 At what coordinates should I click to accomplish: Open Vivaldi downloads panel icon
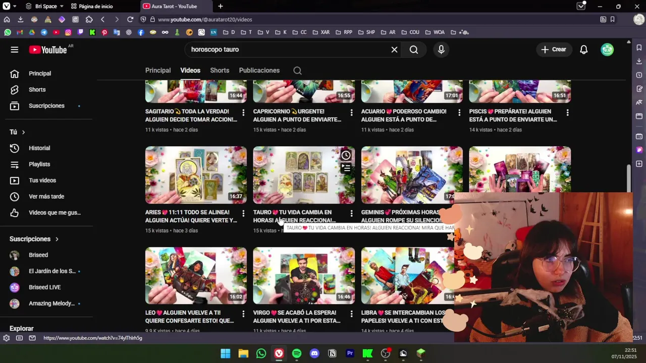pyautogui.click(x=20, y=19)
